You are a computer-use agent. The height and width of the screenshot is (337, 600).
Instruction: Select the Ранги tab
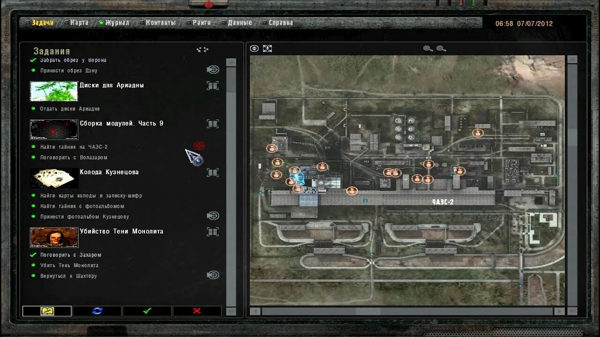[202, 22]
